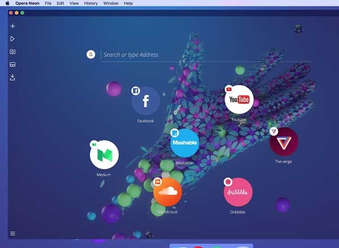The width and height of the screenshot is (339, 248).
Task: Open the Edit menu
Action: point(60,3)
